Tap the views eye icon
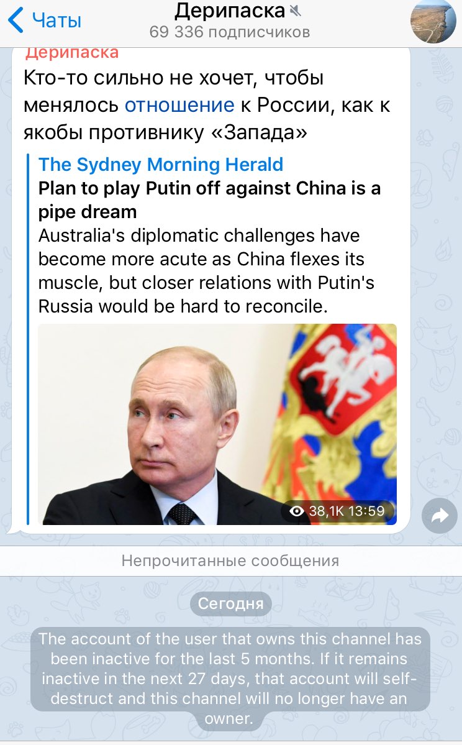462x745 pixels. tap(297, 511)
